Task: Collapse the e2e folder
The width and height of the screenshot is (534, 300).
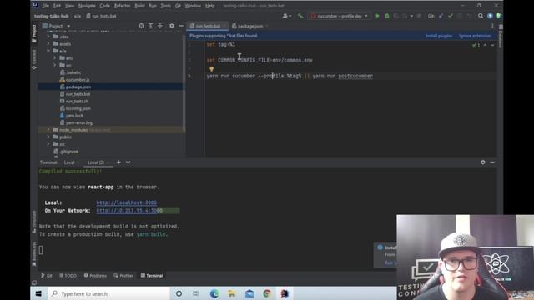Action: coord(48,51)
